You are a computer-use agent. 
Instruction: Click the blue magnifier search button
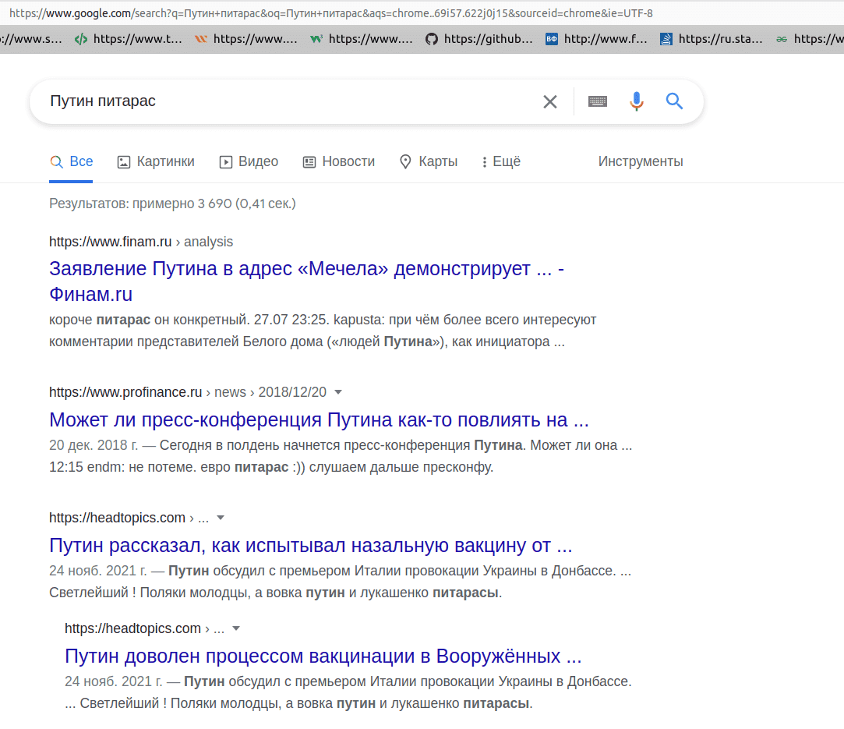pyautogui.click(x=674, y=101)
